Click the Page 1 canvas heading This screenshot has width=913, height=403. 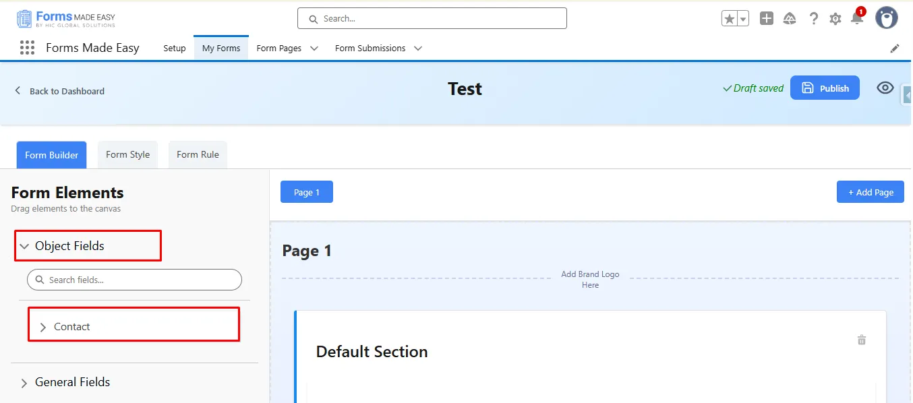(x=307, y=251)
